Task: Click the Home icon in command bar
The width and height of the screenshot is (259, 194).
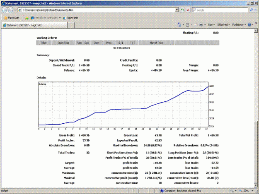Action: pyautogui.click(x=179, y=25)
